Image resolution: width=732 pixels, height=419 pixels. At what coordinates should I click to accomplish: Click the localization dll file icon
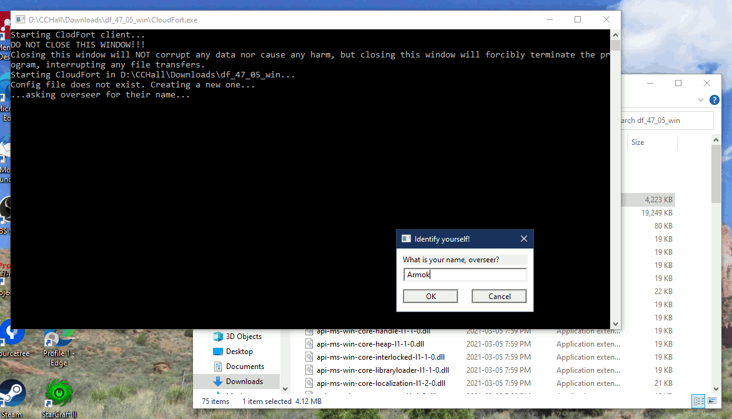pos(309,383)
